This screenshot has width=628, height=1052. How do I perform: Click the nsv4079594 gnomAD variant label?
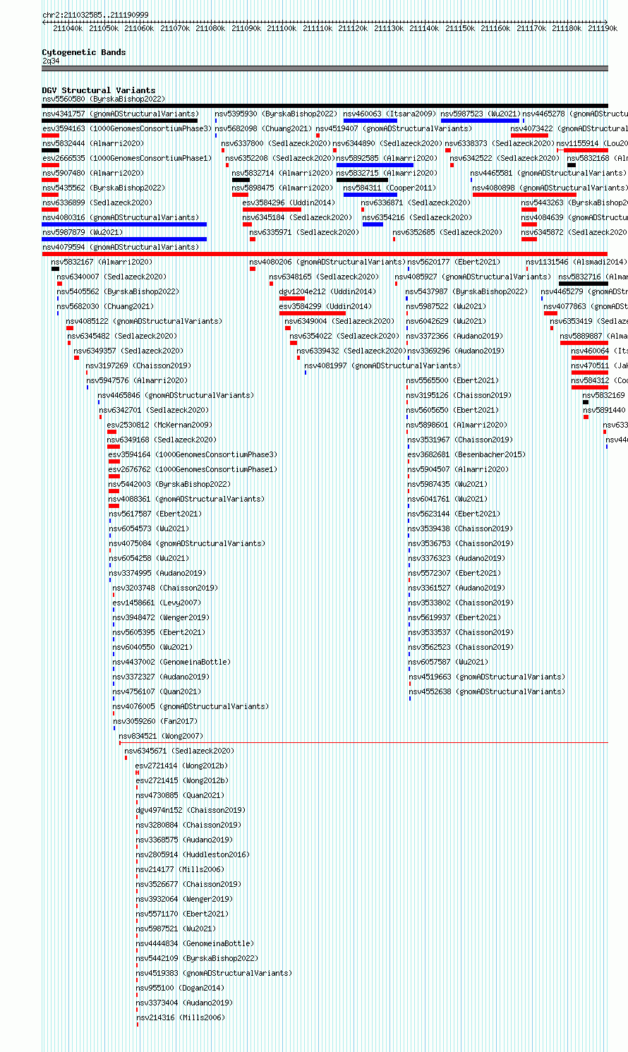coord(121,248)
